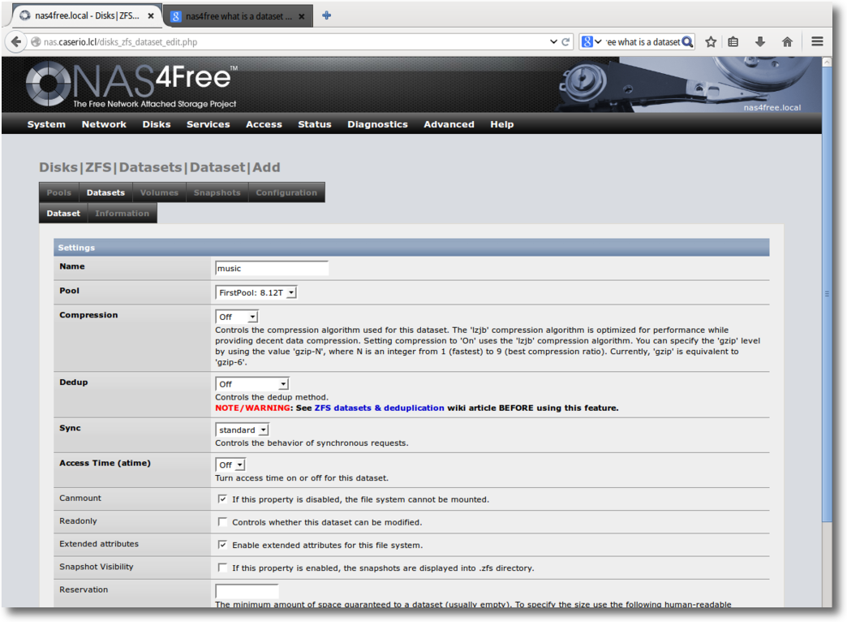Screen dimensions: 847x622
Task: Open the Sync dropdown set to standard
Action: click(242, 430)
